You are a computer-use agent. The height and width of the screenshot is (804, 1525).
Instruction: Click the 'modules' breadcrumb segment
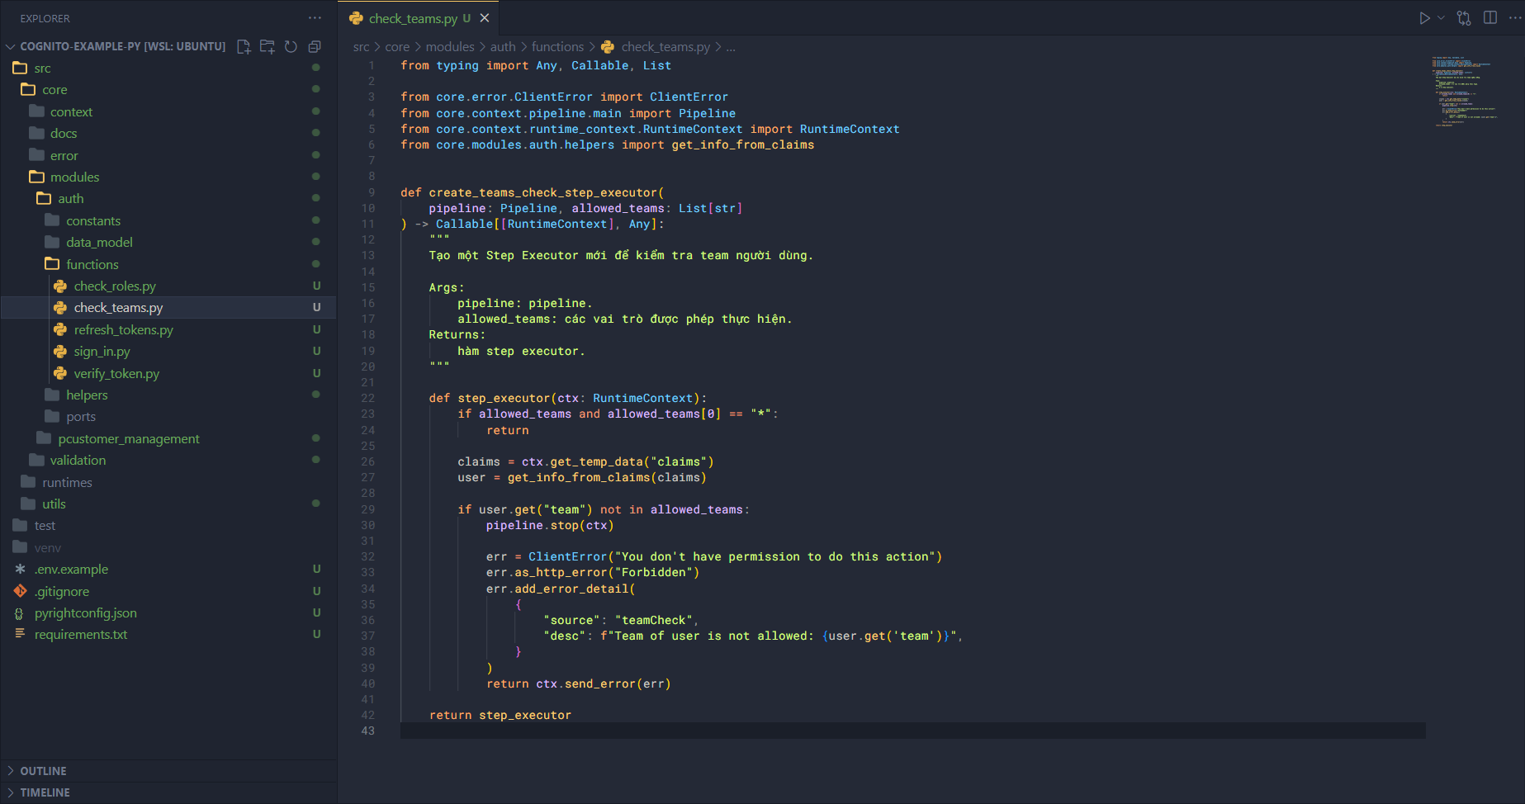(x=450, y=47)
